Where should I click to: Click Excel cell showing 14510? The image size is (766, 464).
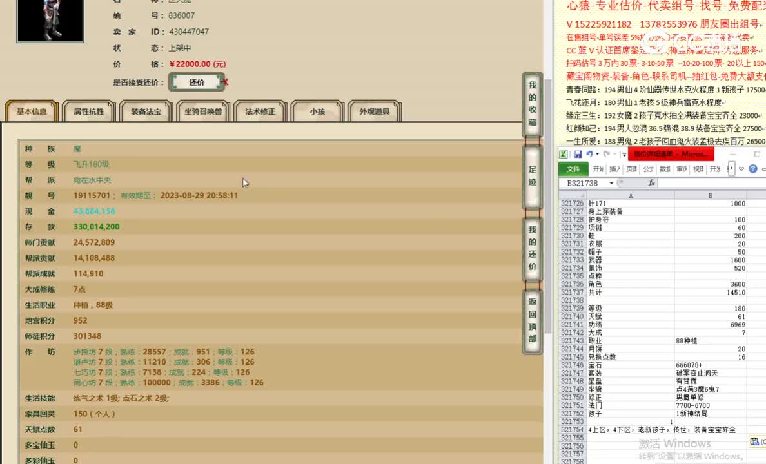pos(711,292)
